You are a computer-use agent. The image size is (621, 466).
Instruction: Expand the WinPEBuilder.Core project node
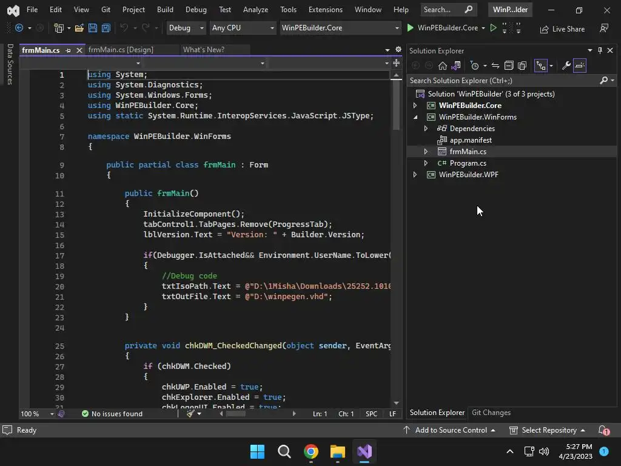(415, 106)
